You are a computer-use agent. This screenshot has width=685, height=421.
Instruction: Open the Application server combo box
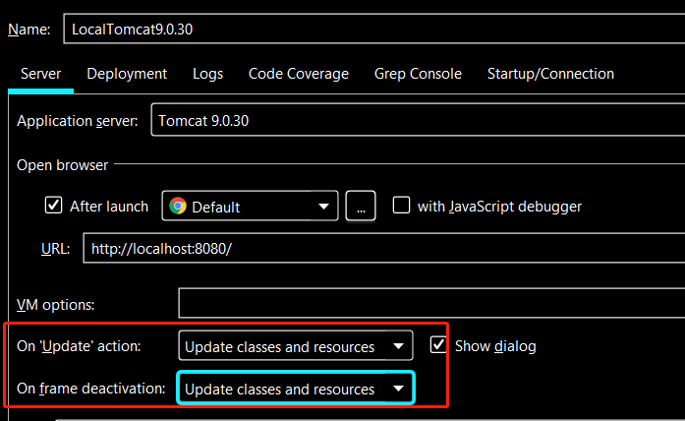pos(418,120)
